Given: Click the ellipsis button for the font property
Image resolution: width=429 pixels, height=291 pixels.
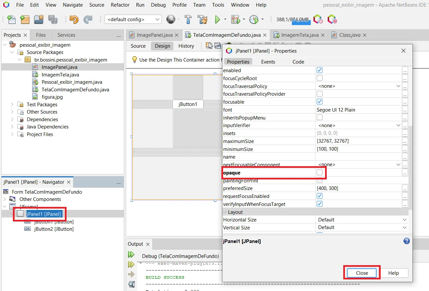Looking at the screenshot, I should pyautogui.click(x=405, y=110).
